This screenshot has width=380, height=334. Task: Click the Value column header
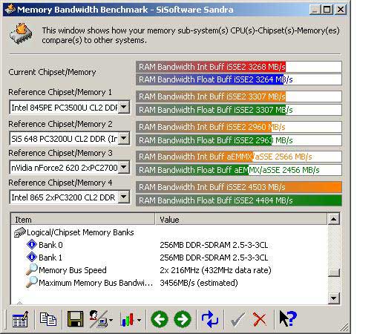tap(241, 219)
